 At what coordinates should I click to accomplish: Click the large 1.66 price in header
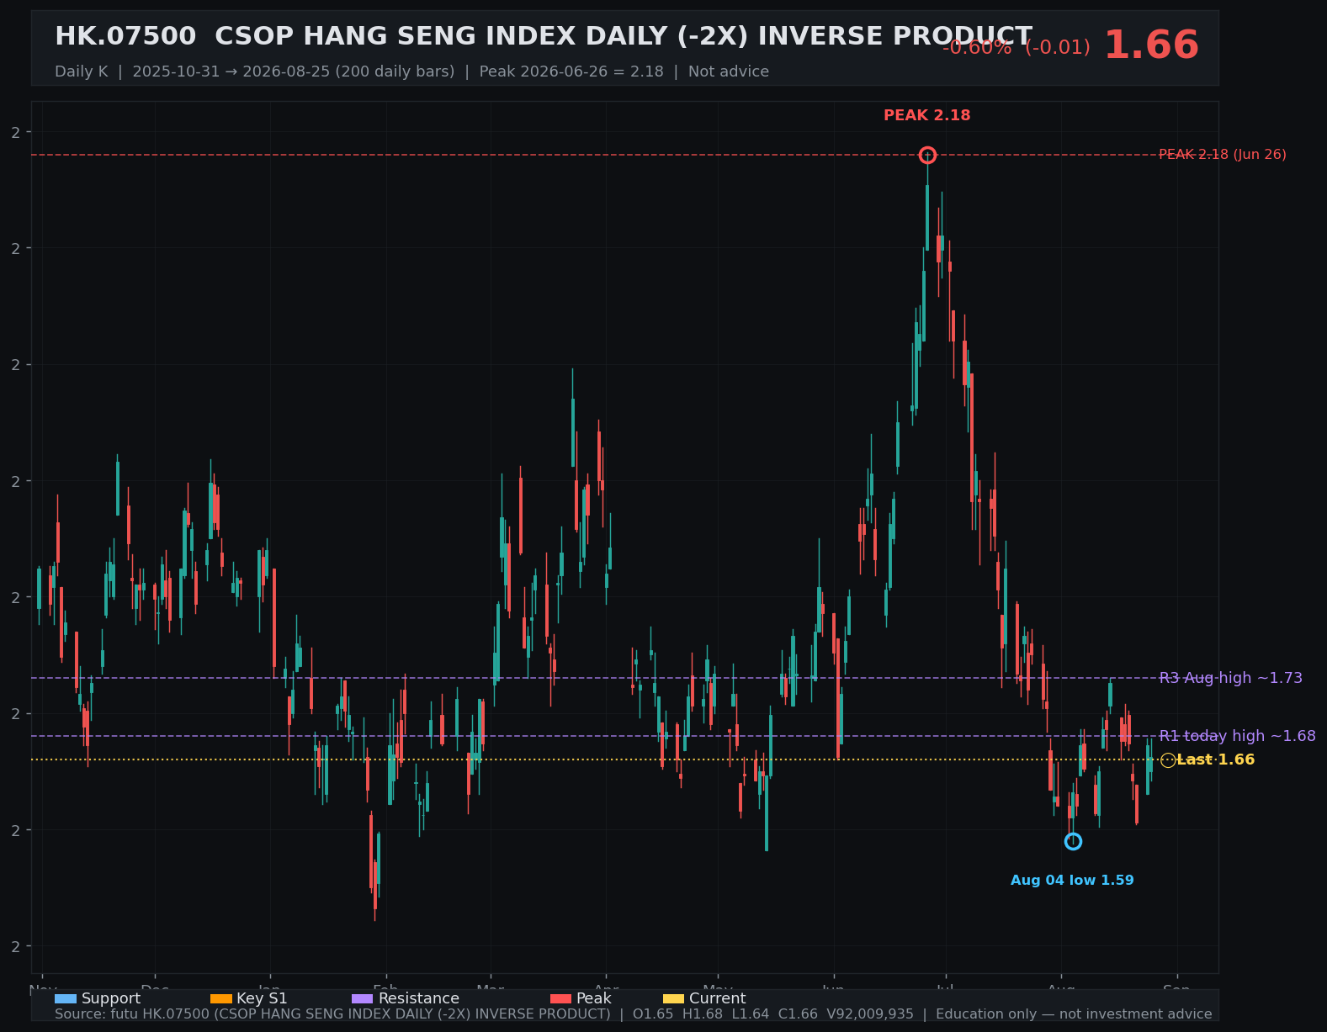point(1151,45)
